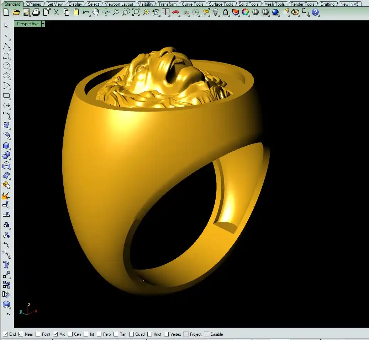
Task: Click the padlock Lock objects icon
Action: tap(226, 12)
